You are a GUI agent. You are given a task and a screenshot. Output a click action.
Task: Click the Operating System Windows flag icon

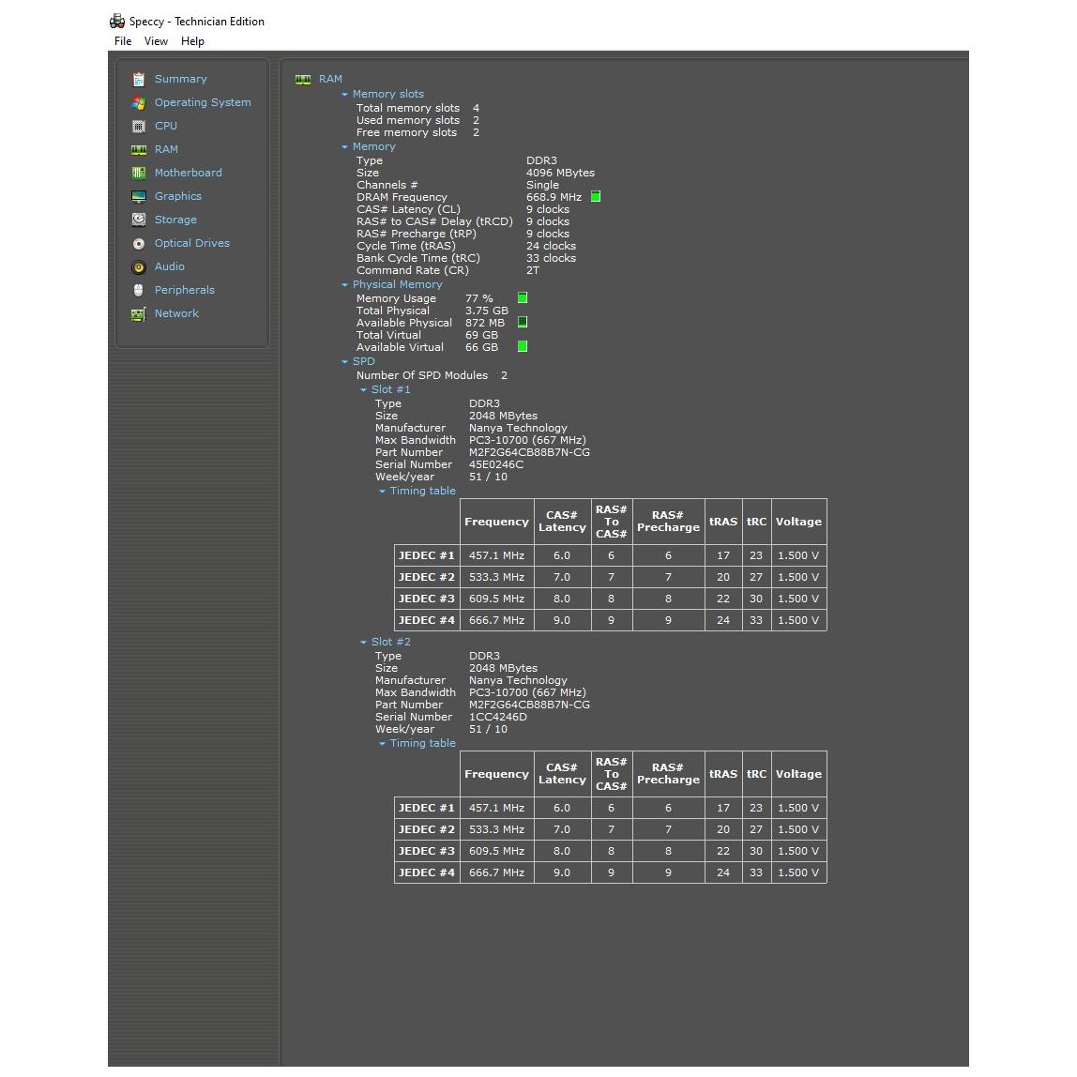click(x=139, y=103)
